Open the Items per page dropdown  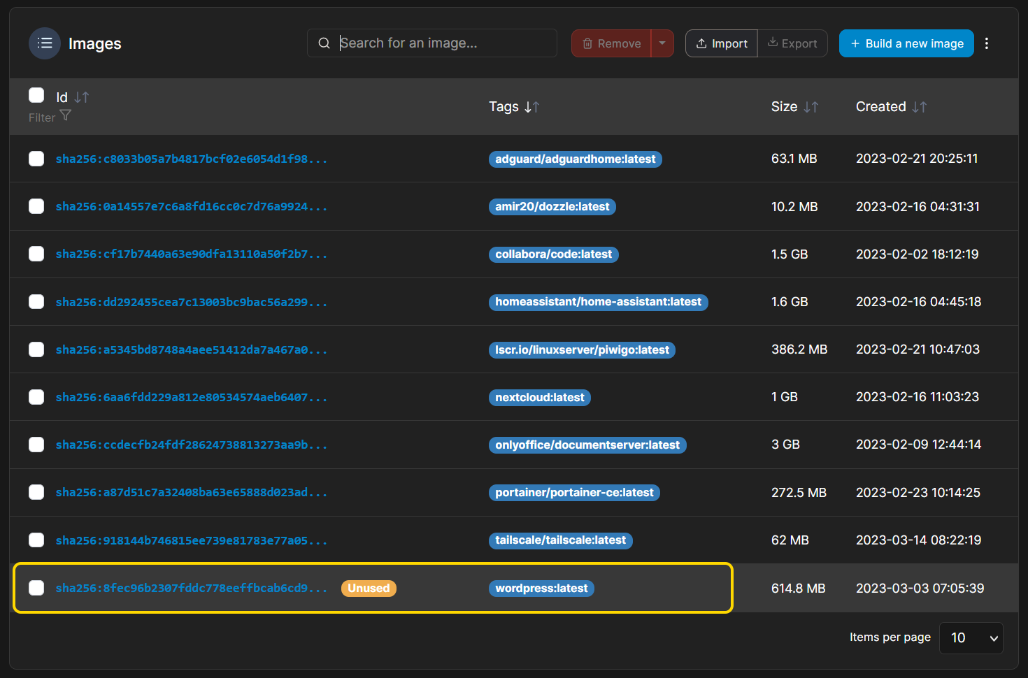point(971,637)
